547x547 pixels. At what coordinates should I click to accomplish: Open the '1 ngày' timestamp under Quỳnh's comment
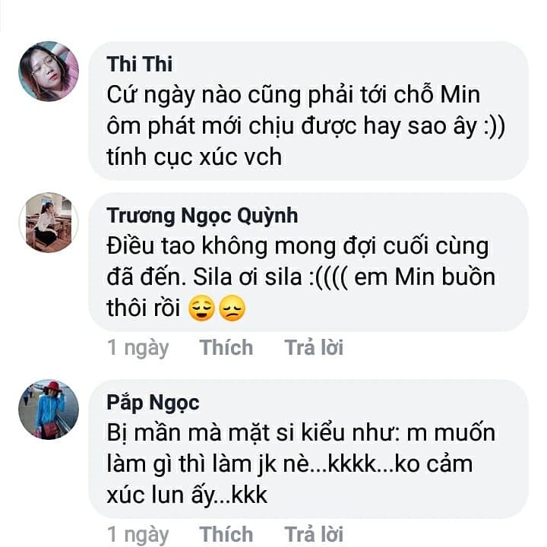tap(138, 348)
